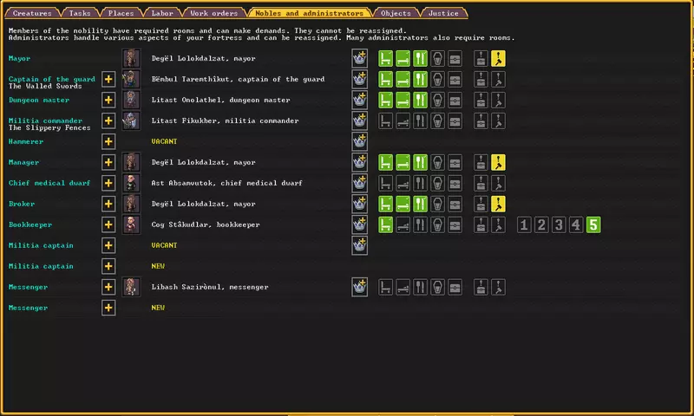The height and width of the screenshot is (416, 694).
Task: Click the dining room icon in Broker row
Action: 420,204
